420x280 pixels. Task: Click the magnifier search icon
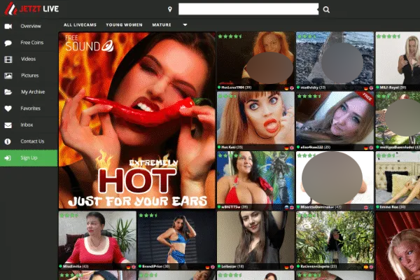click(326, 10)
